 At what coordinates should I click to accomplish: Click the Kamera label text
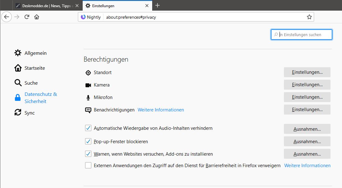[102, 85]
